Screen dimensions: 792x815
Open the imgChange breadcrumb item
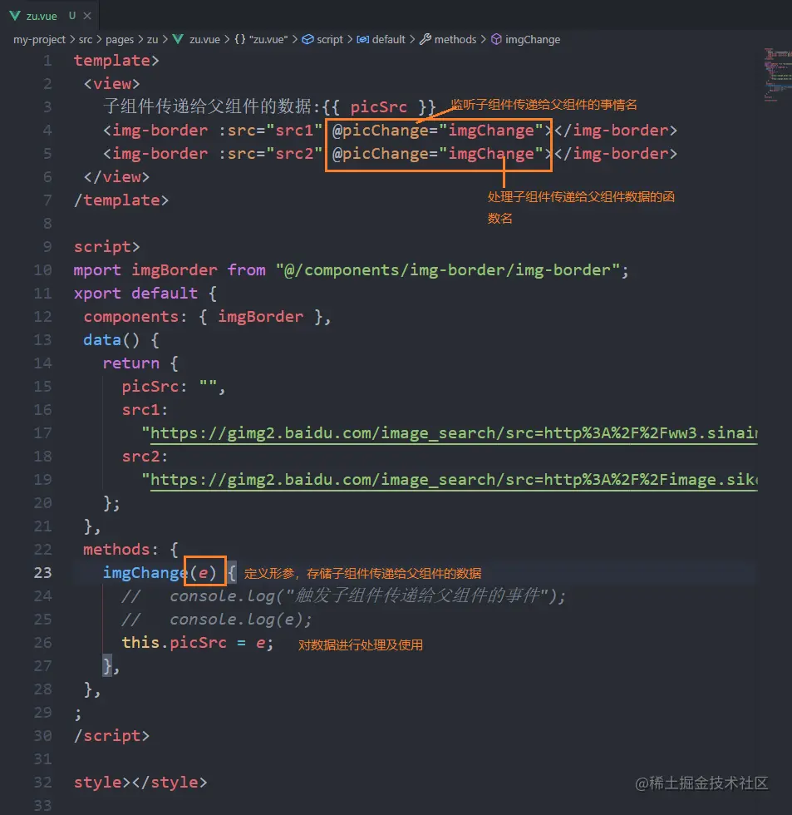tap(533, 40)
